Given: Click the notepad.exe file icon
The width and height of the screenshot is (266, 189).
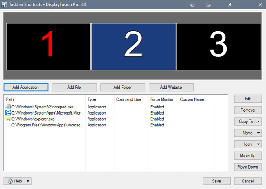Looking at the screenshot, I should 8,107.
